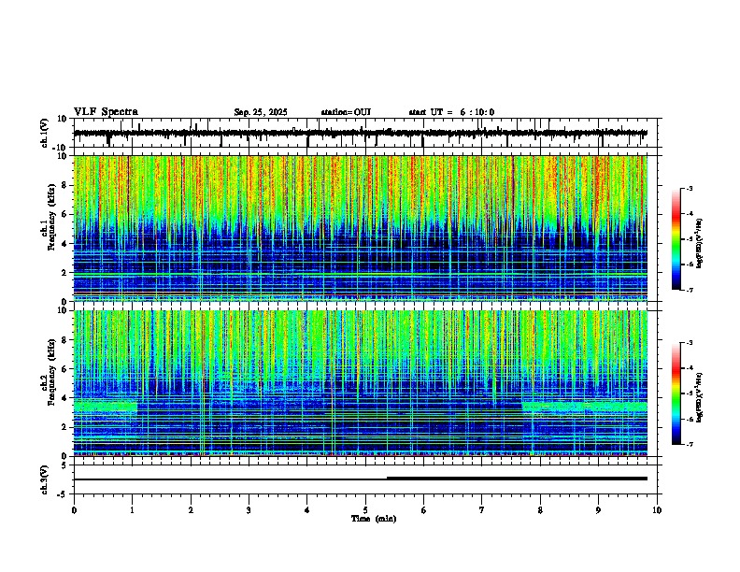This screenshot has width=740, height=572.
Task: Click the 'VLF Spectra' plot title
Action: click(x=106, y=112)
